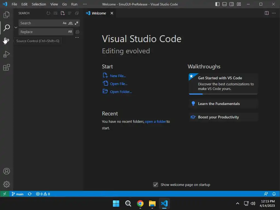Open Learn the Fundamentals walkthrough

pyautogui.click(x=223, y=104)
